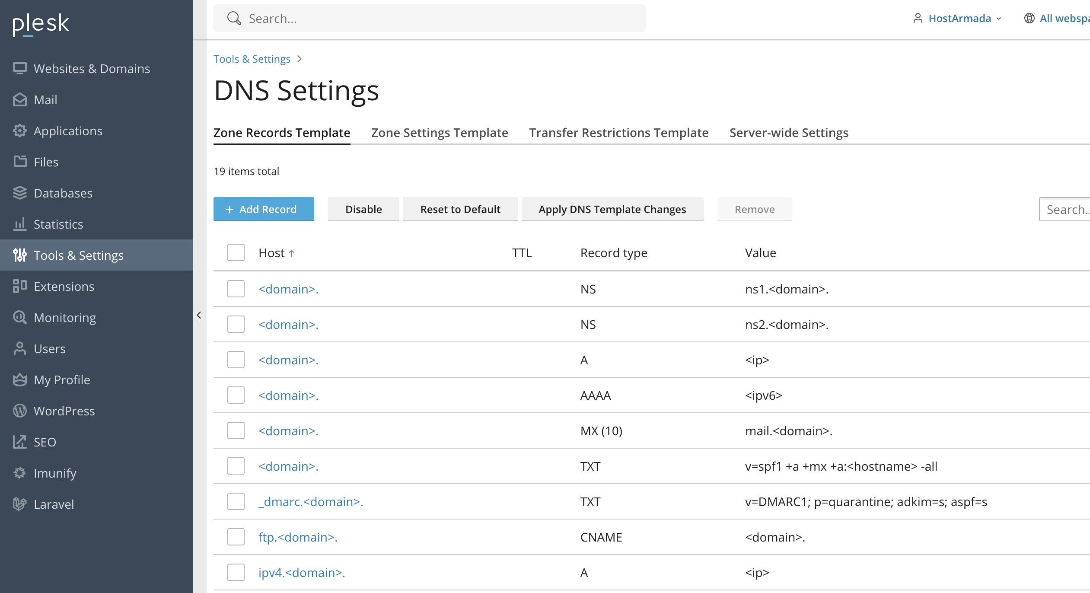This screenshot has height=593, width=1090.
Task: Select Zone Records Template tab
Action: tap(282, 133)
